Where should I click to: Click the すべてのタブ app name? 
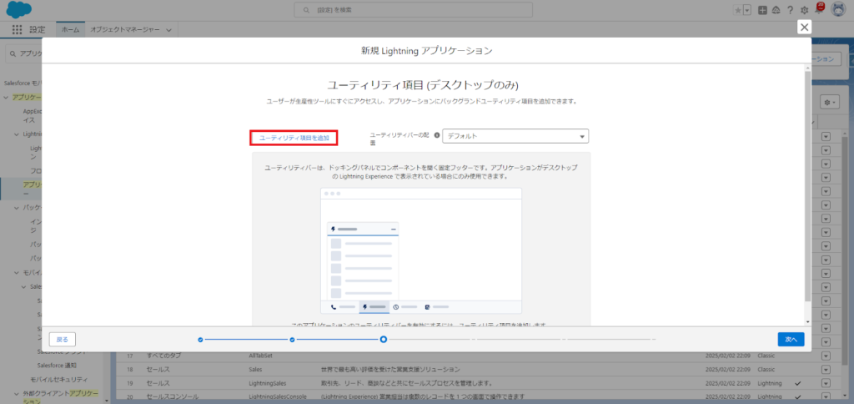[x=164, y=356]
